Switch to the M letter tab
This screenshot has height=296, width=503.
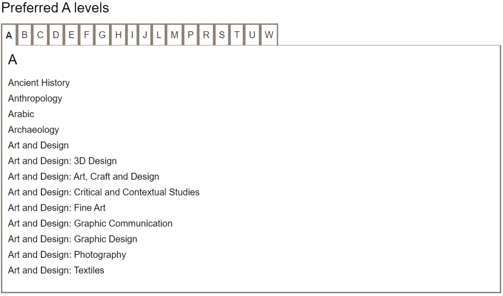[174, 35]
